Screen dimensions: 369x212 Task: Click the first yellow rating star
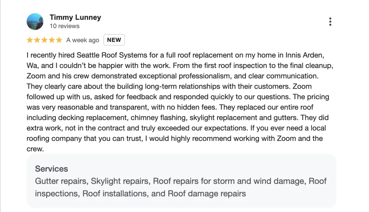[30, 40]
